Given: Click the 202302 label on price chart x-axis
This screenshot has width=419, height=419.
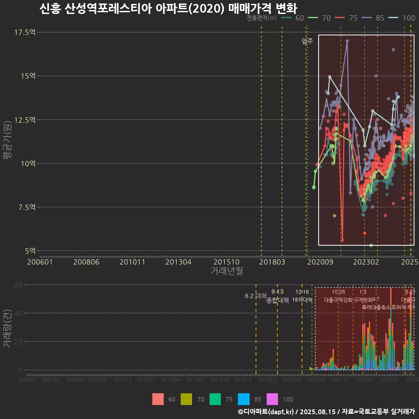Looking at the screenshot, I should 366,262.
